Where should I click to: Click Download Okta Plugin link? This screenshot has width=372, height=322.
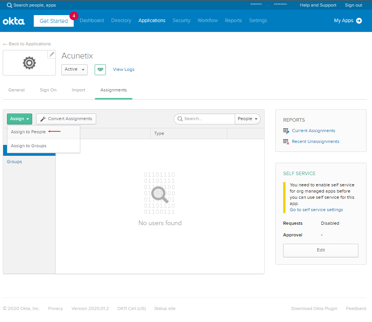coord(314,308)
